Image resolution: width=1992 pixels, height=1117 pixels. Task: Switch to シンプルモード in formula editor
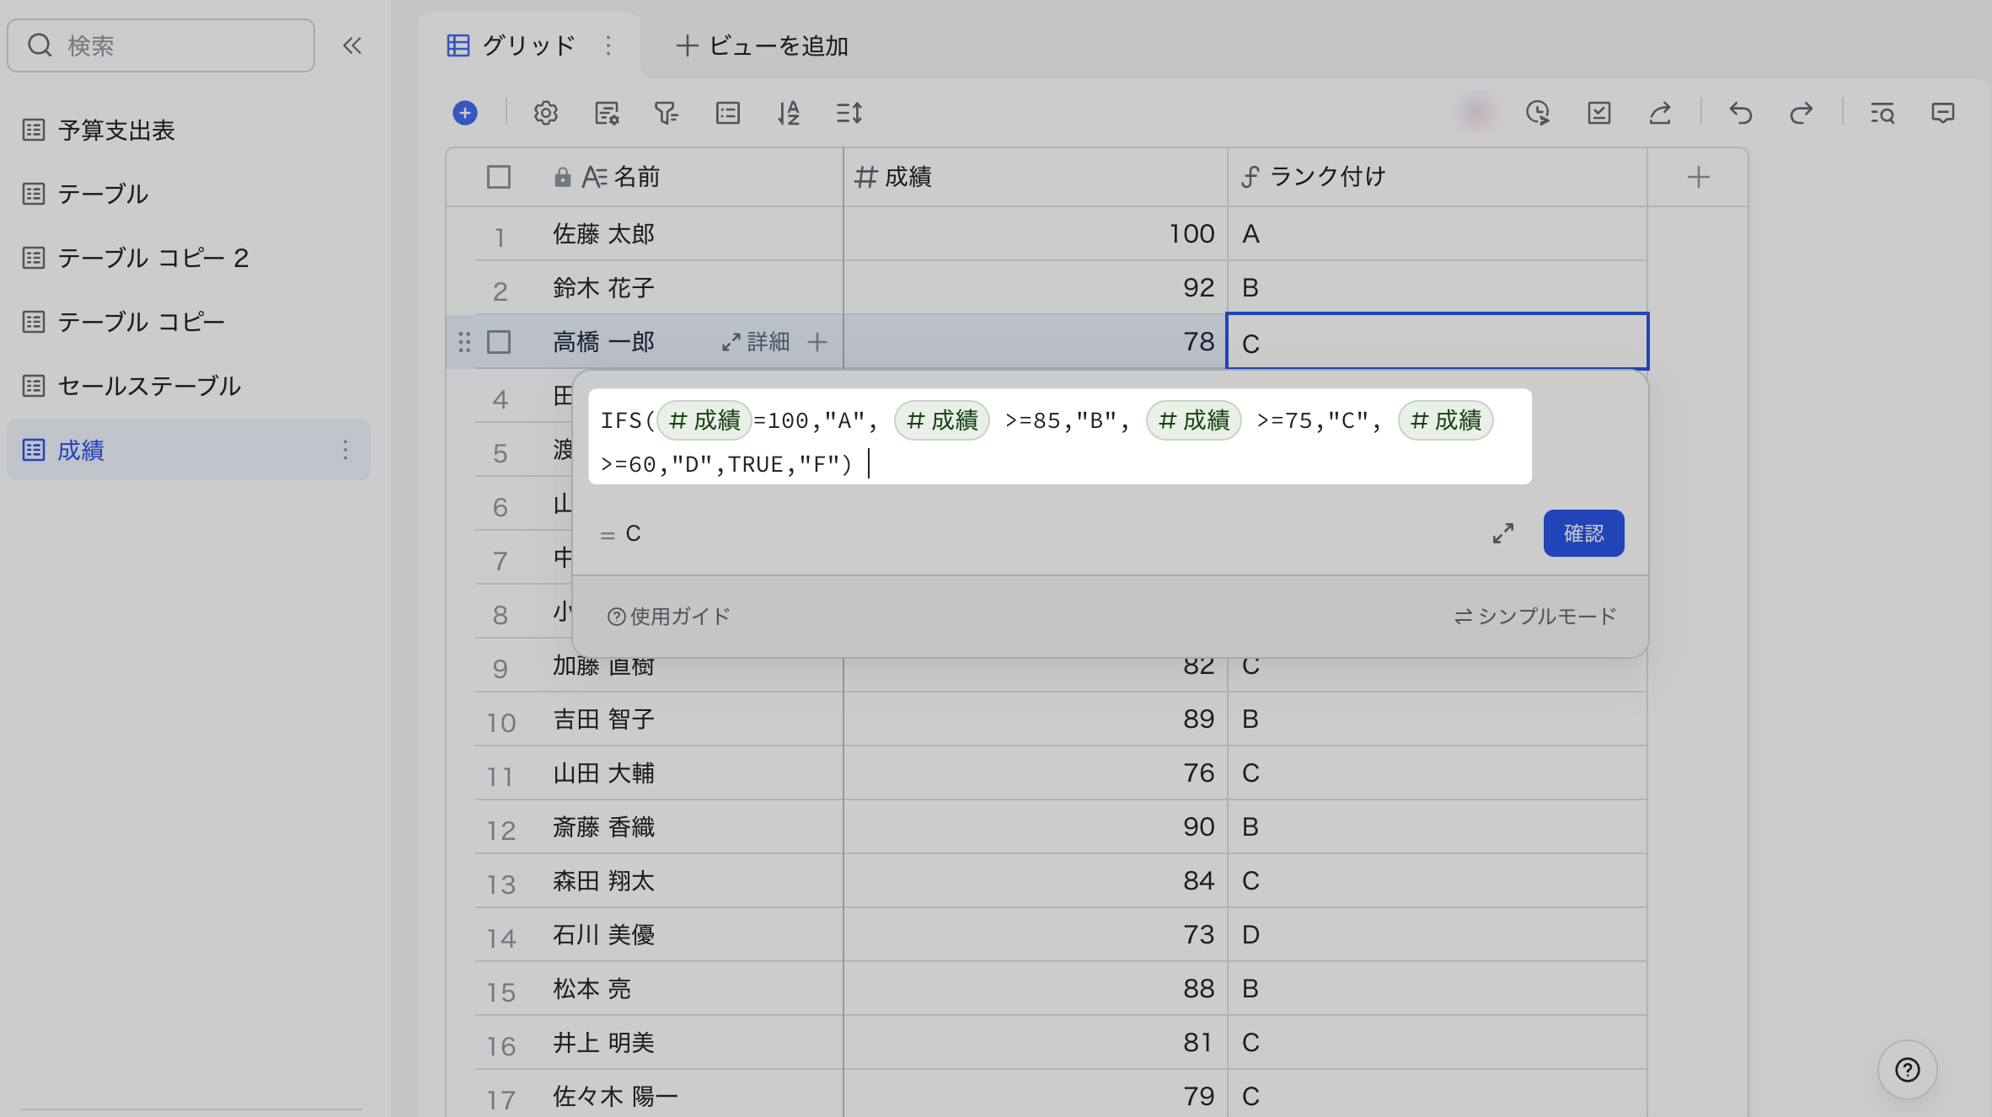point(1535,617)
